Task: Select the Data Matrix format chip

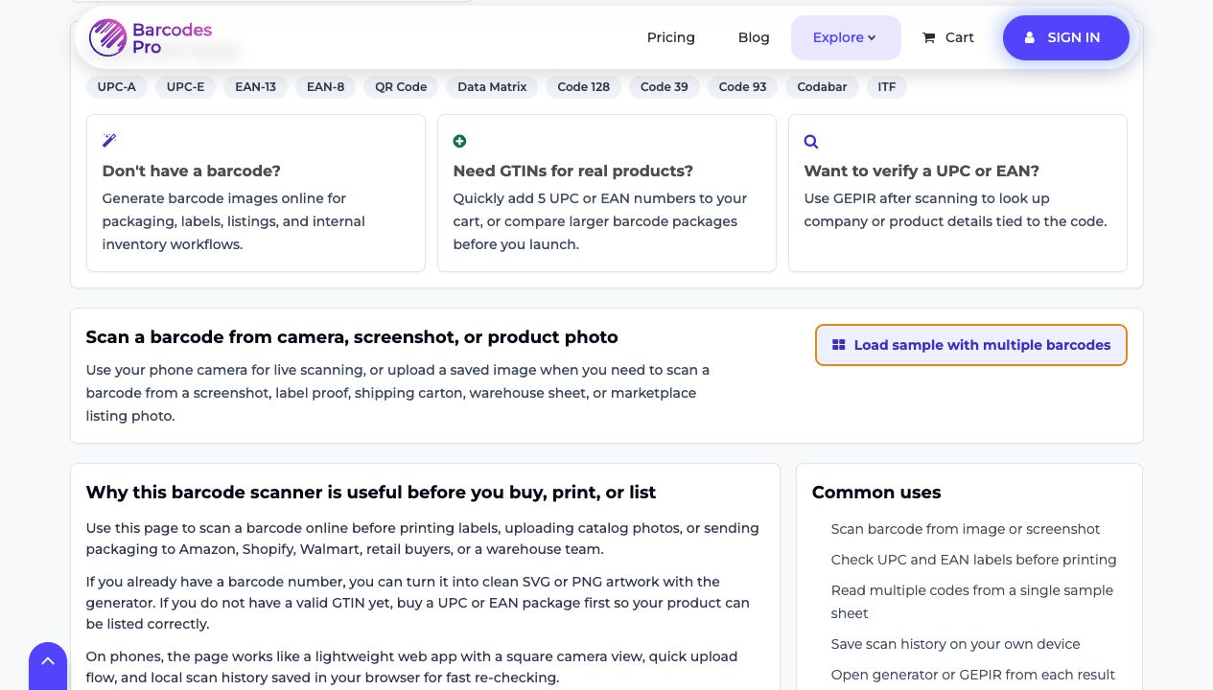Action: pos(492,87)
